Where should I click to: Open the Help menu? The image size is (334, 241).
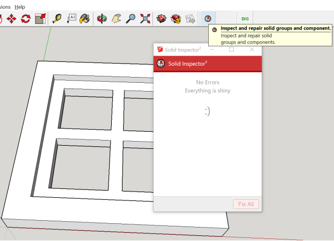[20, 7]
